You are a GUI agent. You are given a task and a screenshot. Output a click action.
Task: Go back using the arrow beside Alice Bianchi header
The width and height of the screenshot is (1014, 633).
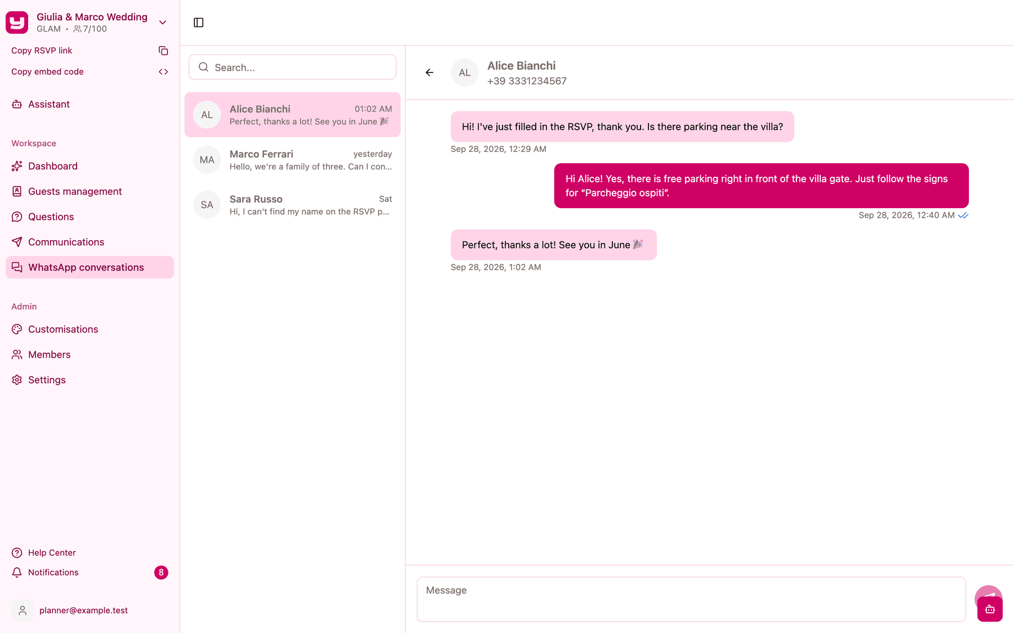pos(429,73)
